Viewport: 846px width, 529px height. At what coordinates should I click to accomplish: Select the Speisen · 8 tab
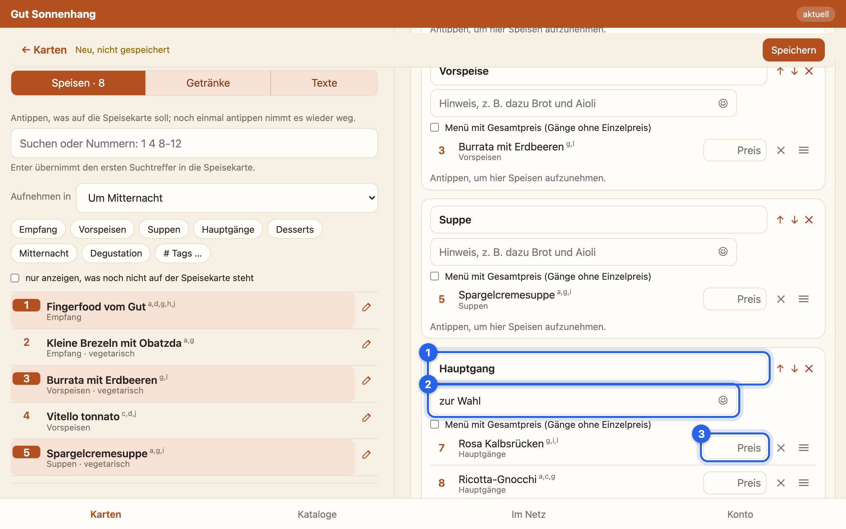click(78, 83)
